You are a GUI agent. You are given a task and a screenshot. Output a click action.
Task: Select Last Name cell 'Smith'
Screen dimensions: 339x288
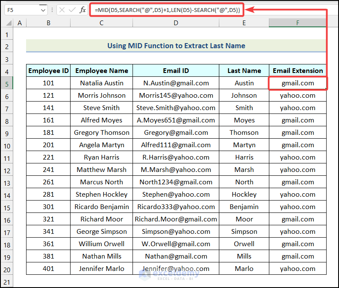click(x=244, y=108)
